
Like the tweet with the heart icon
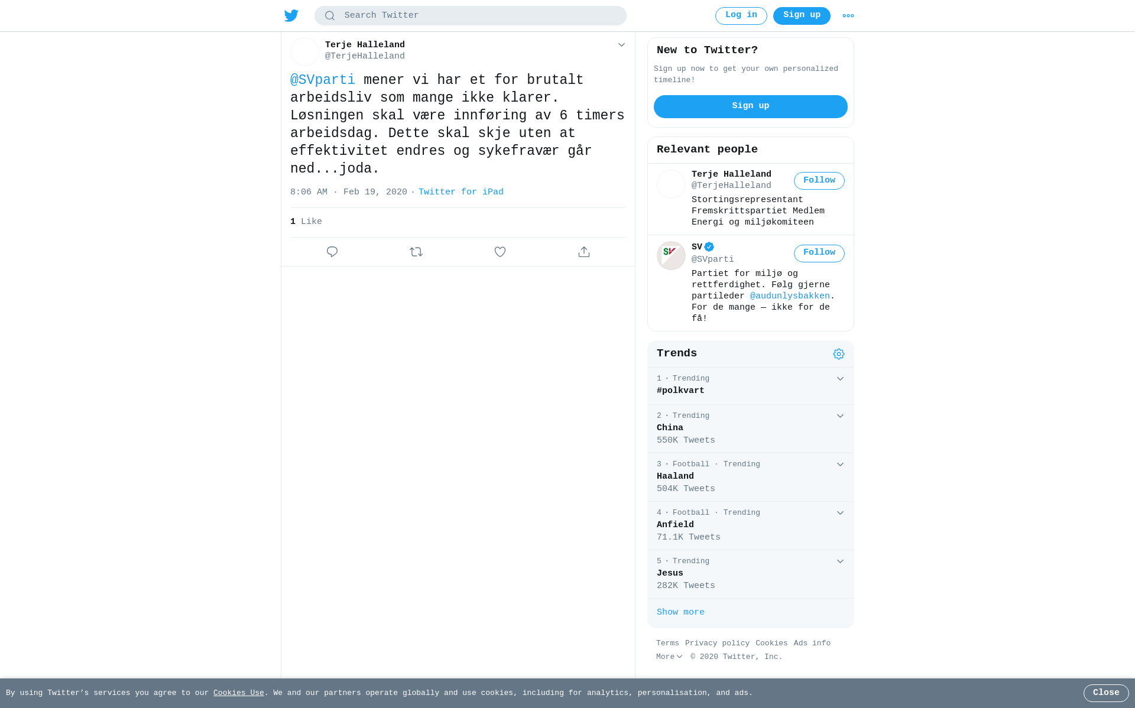coord(500,252)
